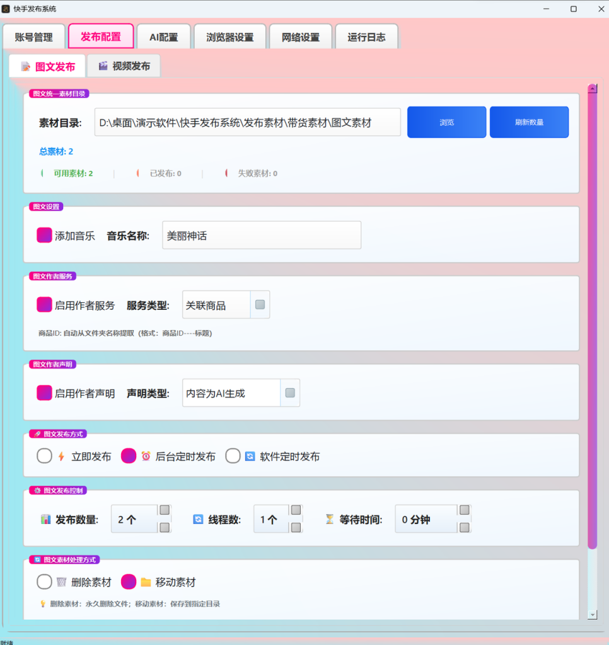This screenshot has height=645, width=609.
Task: Open the 浏览器设置 tab
Action: [229, 37]
